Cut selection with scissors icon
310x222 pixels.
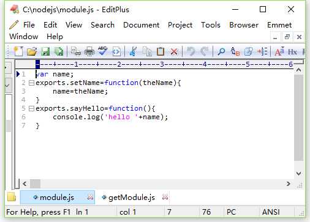[133, 51]
